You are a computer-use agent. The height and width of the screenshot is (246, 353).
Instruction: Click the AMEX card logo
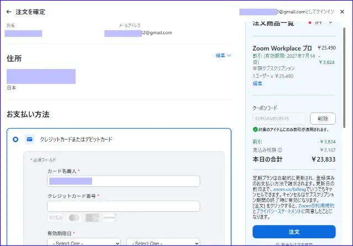(92, 218)
